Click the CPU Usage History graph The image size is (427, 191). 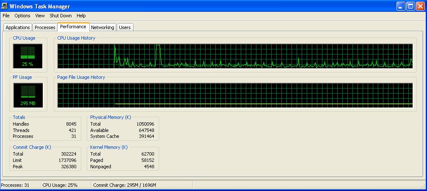point(235,56)
